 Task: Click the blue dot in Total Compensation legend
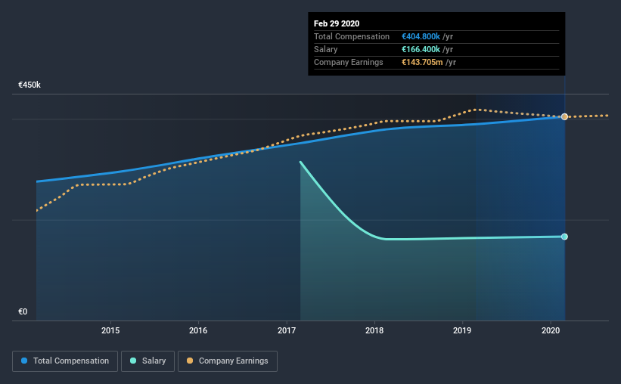(x=24, y=361)
